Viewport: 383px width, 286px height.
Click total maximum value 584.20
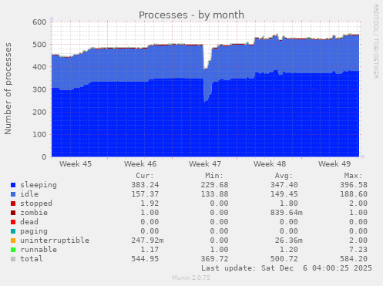[x=354, y=259]
